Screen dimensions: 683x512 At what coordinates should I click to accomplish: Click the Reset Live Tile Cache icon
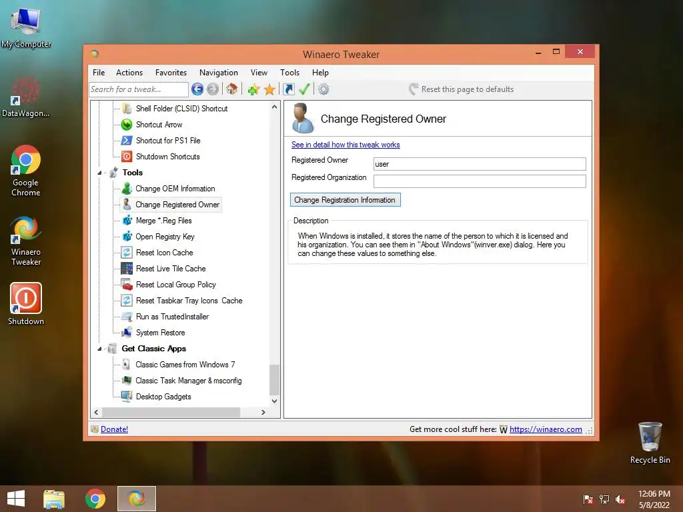127,269
